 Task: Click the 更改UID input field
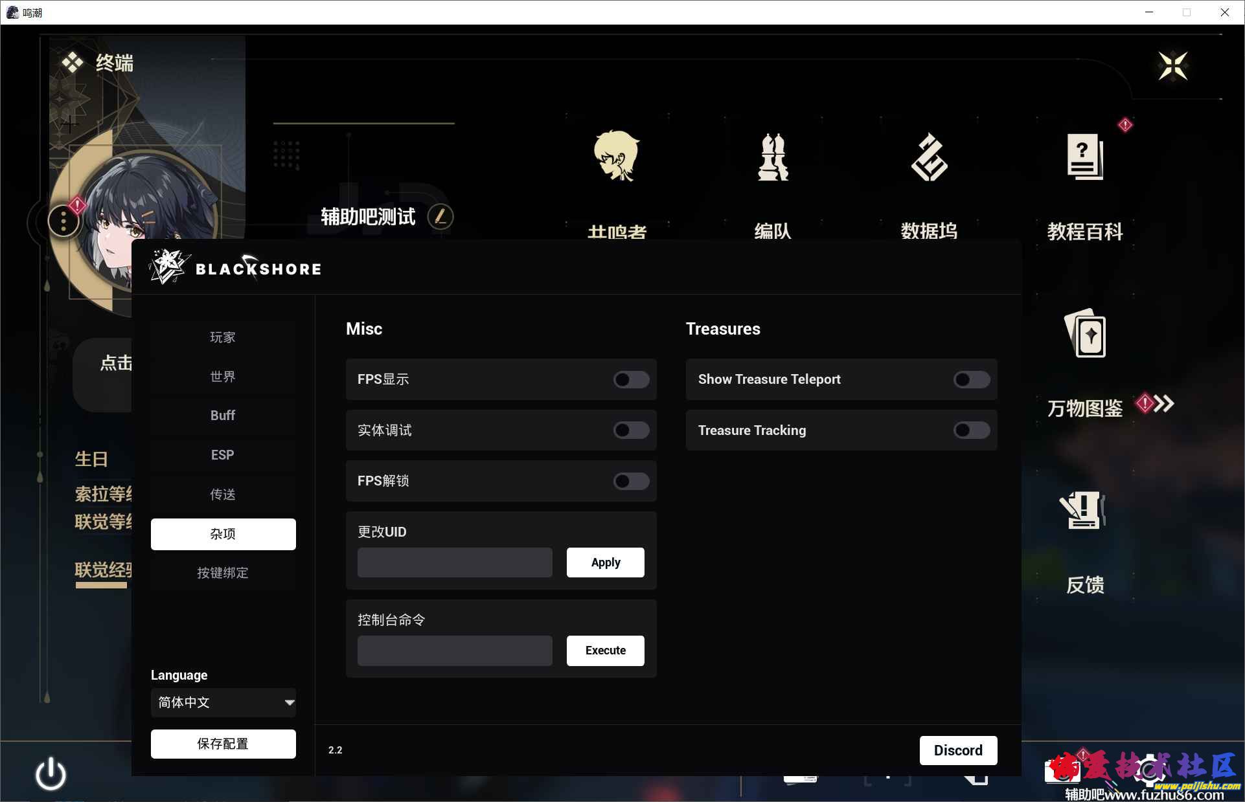point(454,563)
